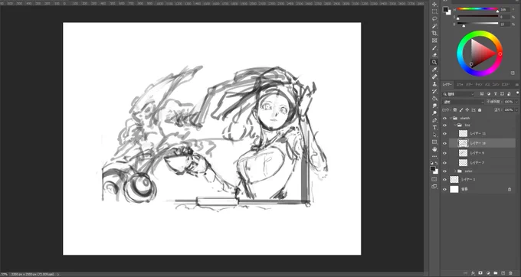Viewport: 521px width, 277px height.
Task: Switch to the チャン (Channels) tab
Action: [479, 85]
